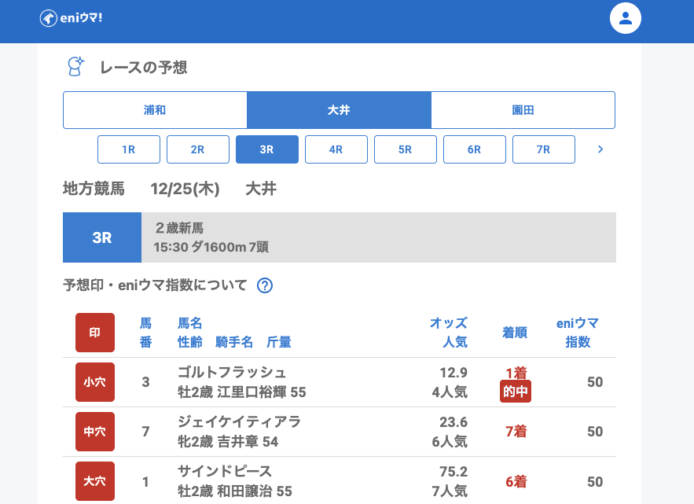
Task: Pick the 7R race button
Action: point(544,149)
